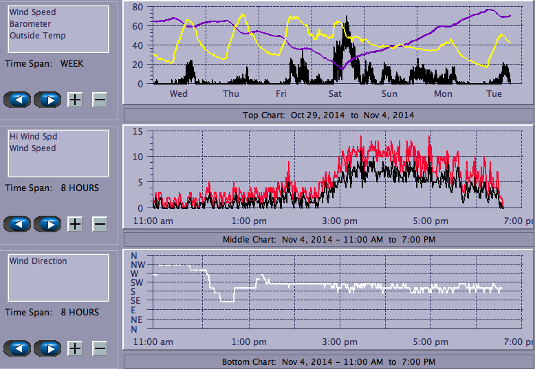535x369 pixels.
Task: Click the Top Chart date range bar
Action: click(x=328, y=115)
